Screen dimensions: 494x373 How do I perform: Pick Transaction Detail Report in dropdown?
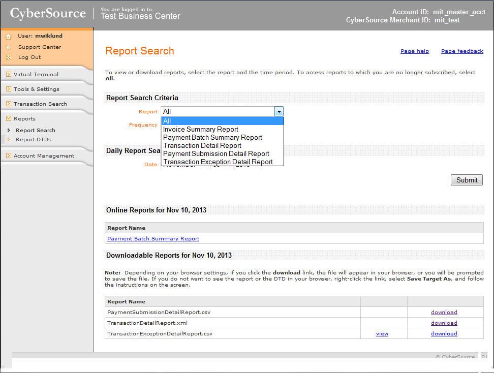202,145
